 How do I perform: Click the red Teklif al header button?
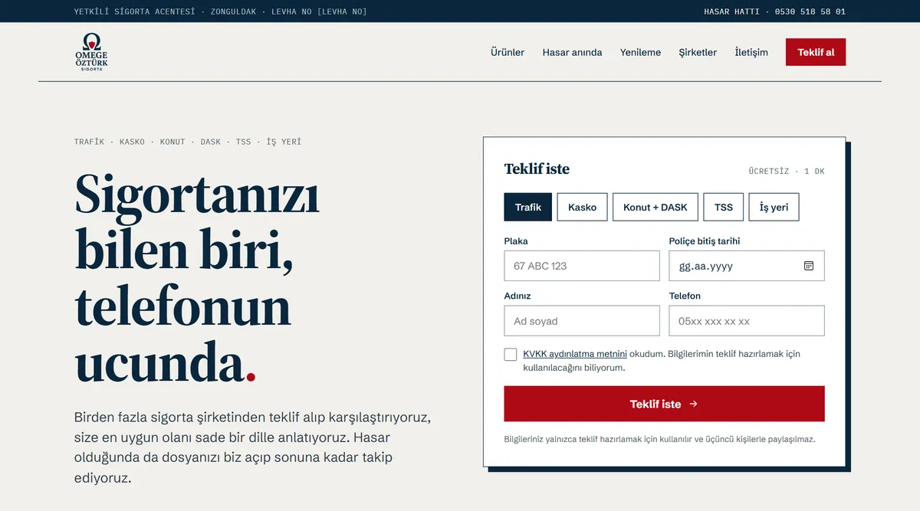click(816, 52)
